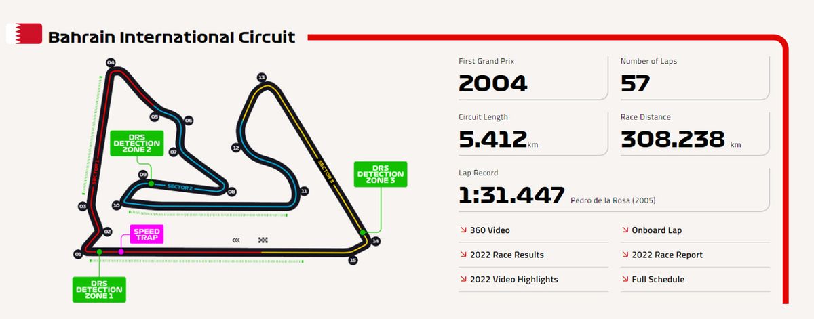Read the 2022 Race Report
This screenshot has height=319, width=814.
coord(667,255)
